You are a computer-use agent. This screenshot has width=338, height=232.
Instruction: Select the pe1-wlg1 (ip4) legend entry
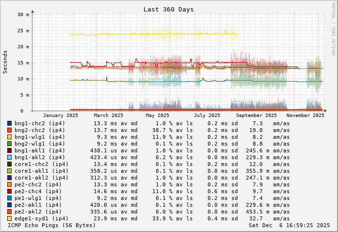click(38, 198)
